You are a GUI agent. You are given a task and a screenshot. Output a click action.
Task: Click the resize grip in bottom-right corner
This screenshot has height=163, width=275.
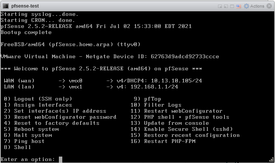(272, 160)
